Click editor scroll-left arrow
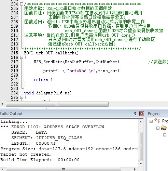168x171 pixels. coord(2,104)
